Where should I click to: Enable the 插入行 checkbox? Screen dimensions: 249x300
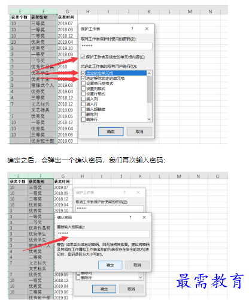83,104
